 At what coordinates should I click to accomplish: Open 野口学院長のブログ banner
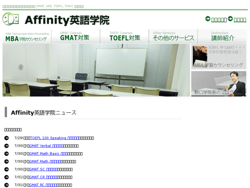pyautogui.click(x=219, y=84)
